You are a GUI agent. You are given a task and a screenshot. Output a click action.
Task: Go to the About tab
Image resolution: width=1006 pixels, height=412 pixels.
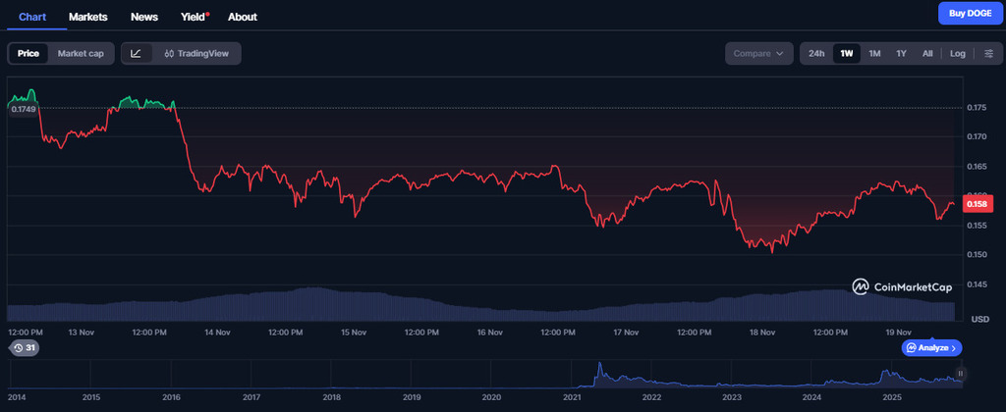coord(242,17)
